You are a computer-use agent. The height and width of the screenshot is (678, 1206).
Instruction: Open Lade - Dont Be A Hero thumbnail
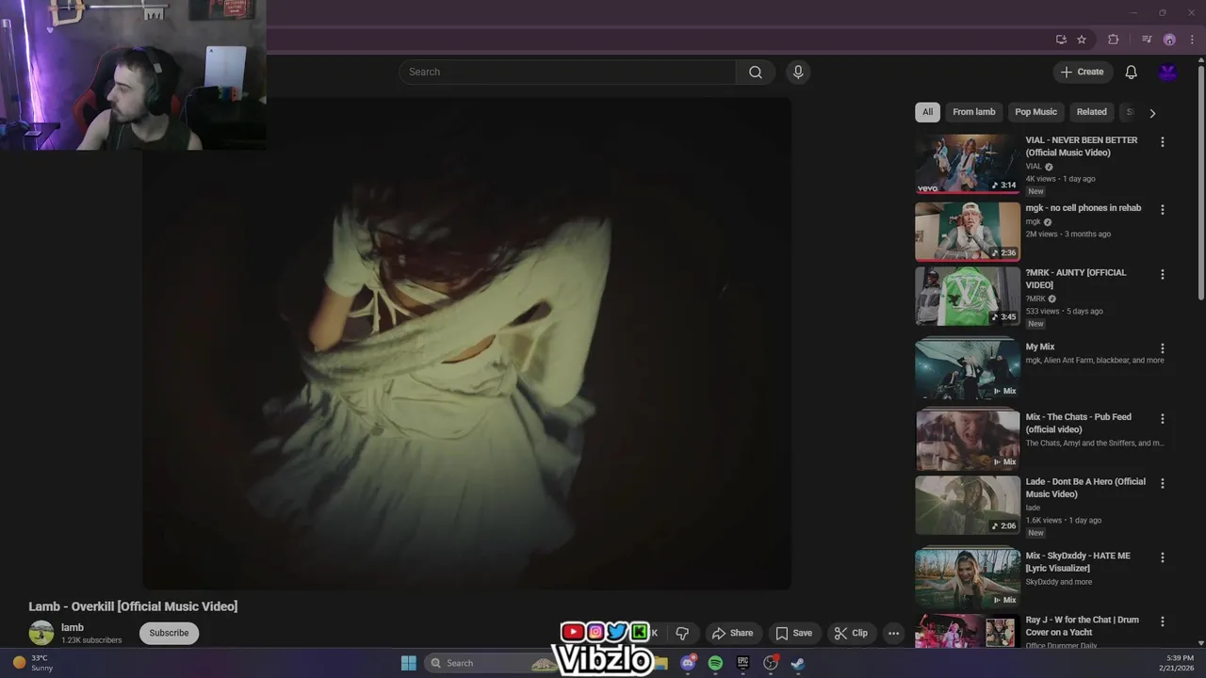(968, 505)
